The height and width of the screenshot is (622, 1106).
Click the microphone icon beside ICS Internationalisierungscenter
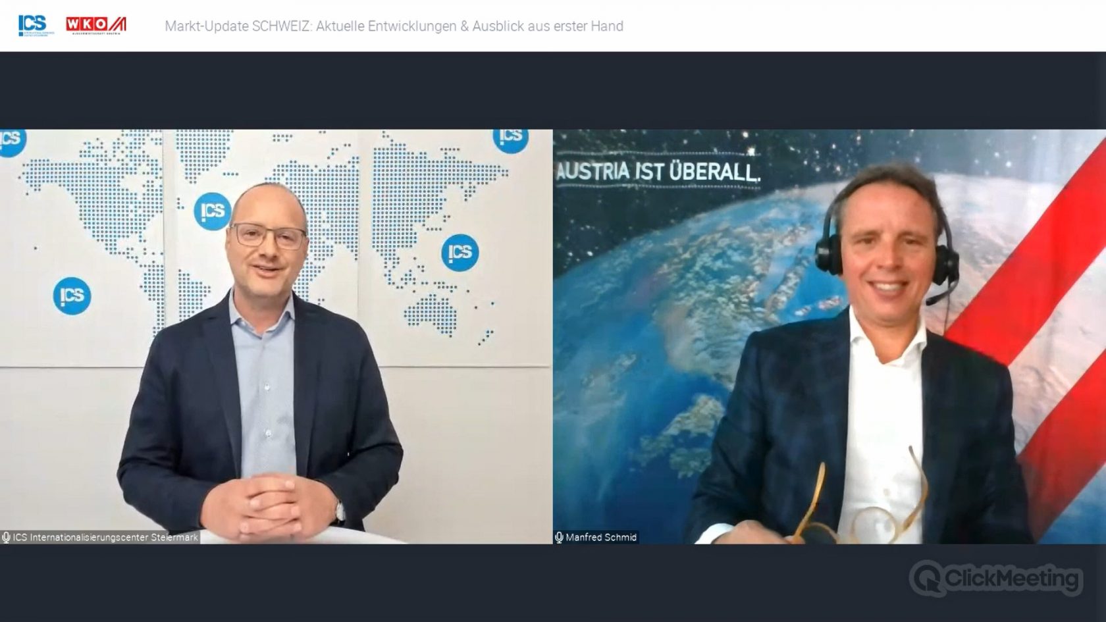(6, 537)
